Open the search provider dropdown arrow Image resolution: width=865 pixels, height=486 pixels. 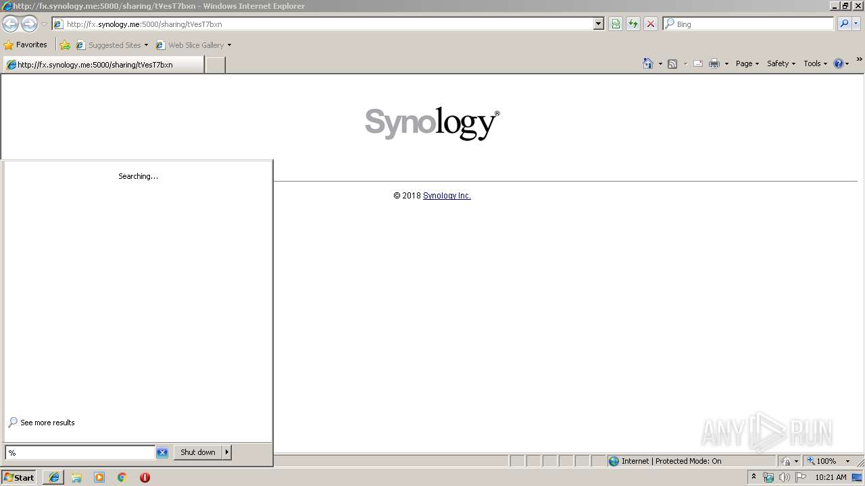(x=856, y=24)
